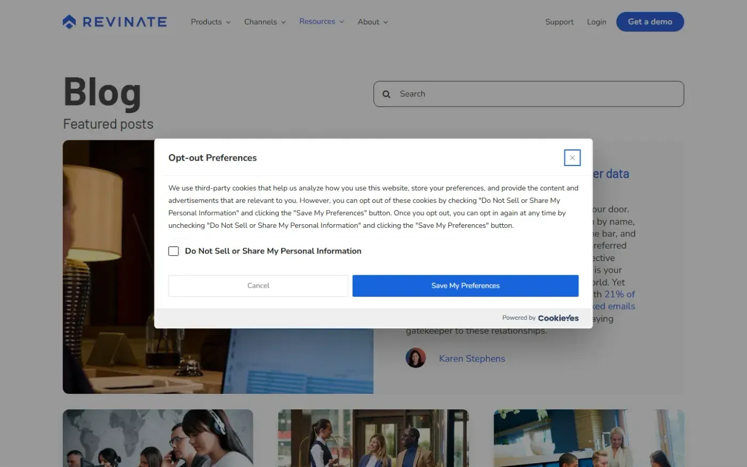The width and height of the screenshot is (747, 467).
Task: Click the search magnifier icon
Action: [386, 94]
